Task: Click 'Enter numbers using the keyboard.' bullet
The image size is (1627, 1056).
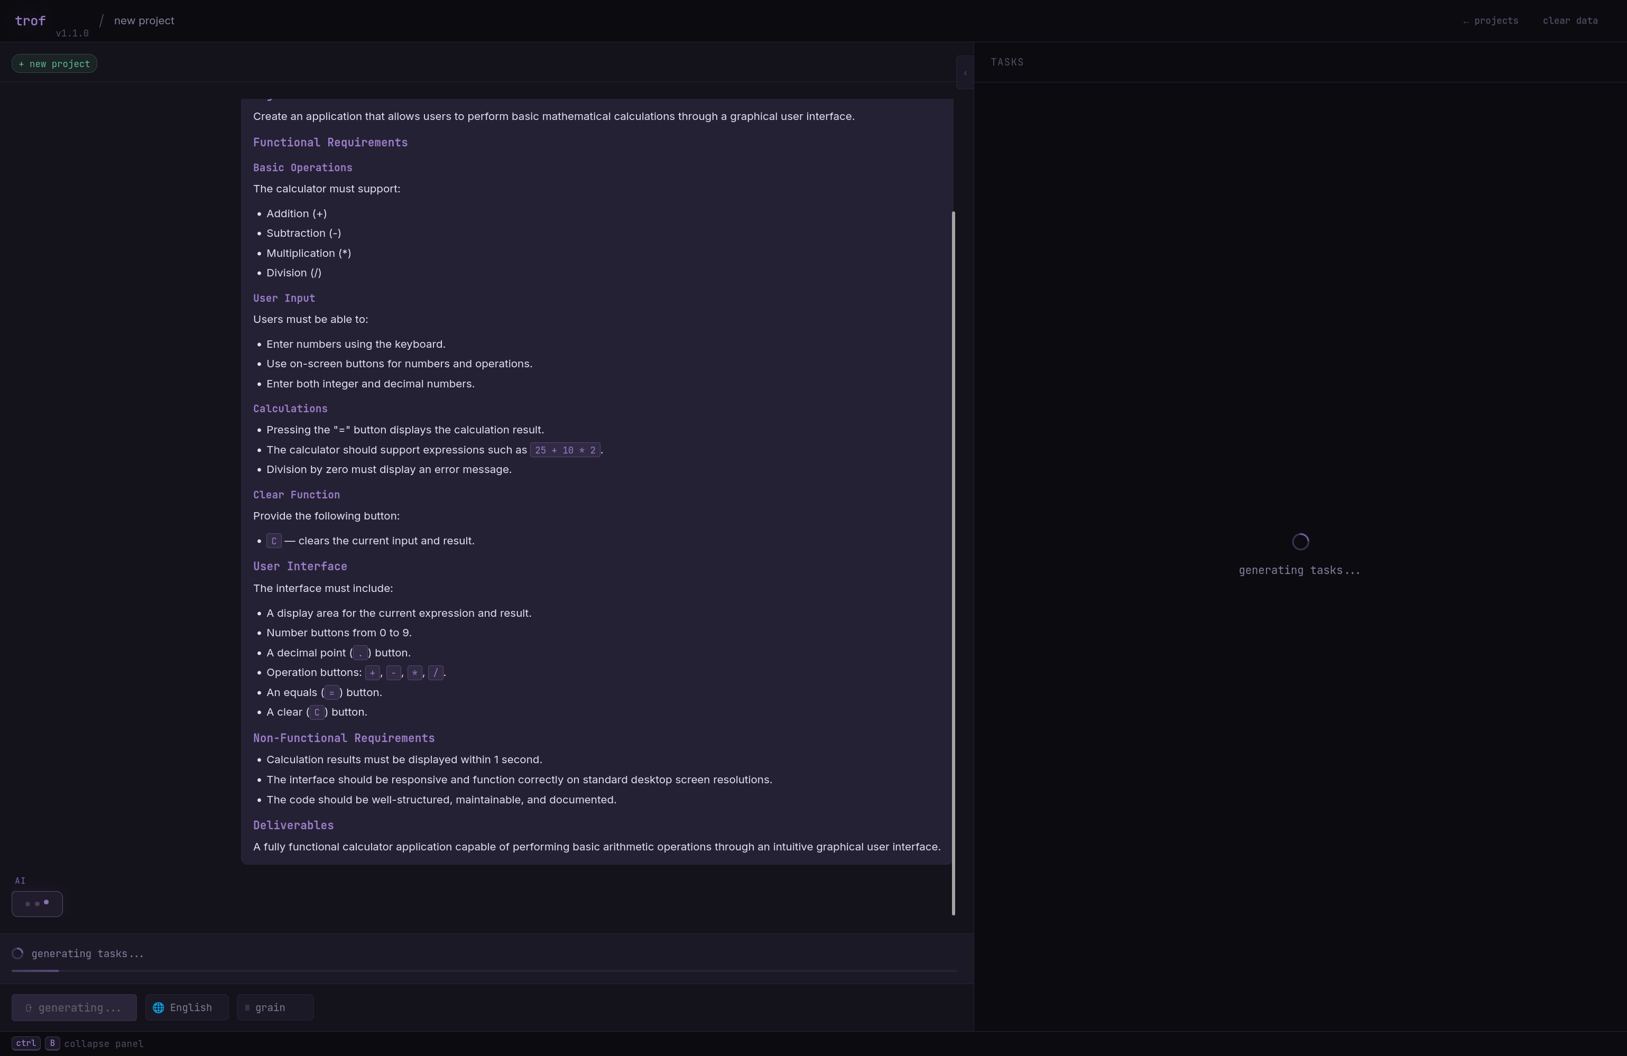Action: point(356,345)
